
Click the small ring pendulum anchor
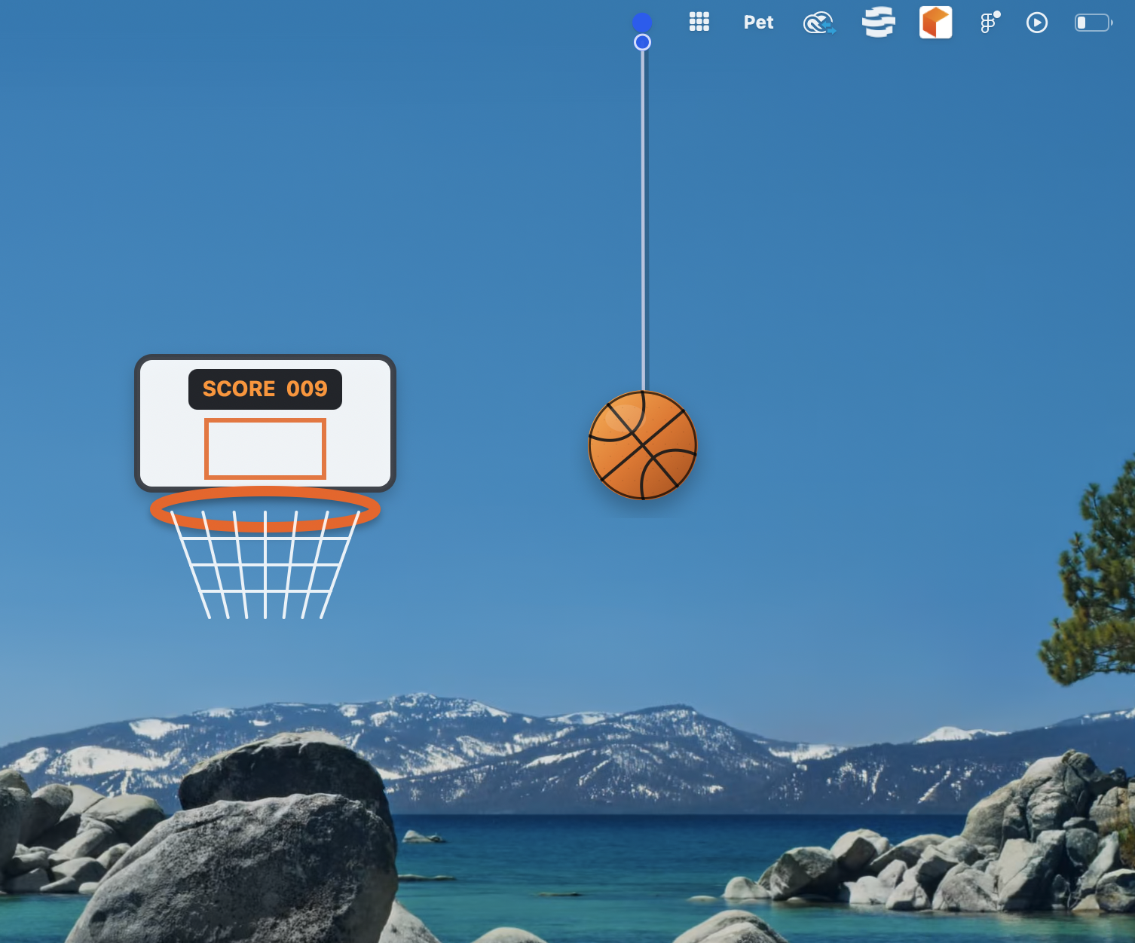click(642, 42)
